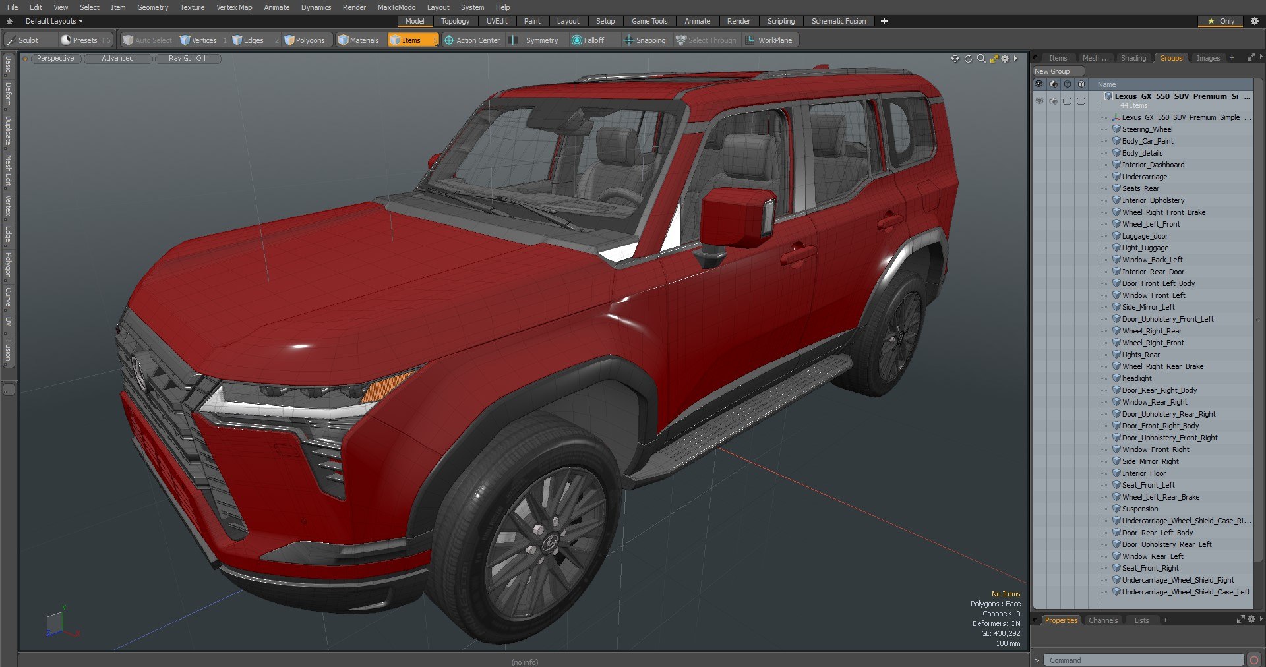Screen dimensions: 1266x667
Task: Switch to the Shading panel tab
Action: (x=1133, y=58)
